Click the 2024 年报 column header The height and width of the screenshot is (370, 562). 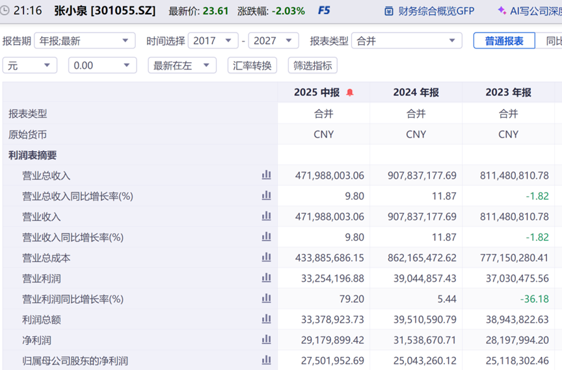416,93
